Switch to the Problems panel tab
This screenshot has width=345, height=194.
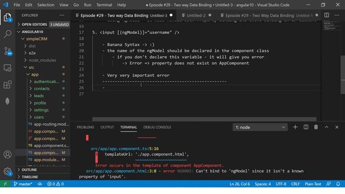[x=85, y=127]
